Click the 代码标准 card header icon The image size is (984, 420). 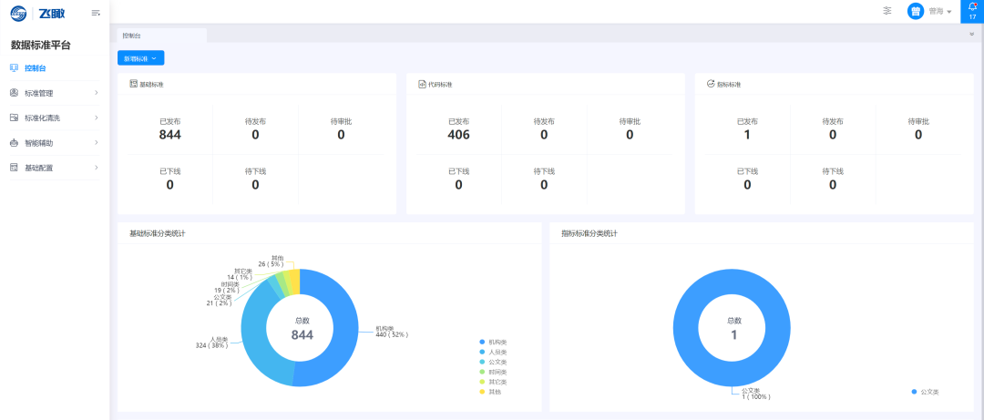point(422,84)
